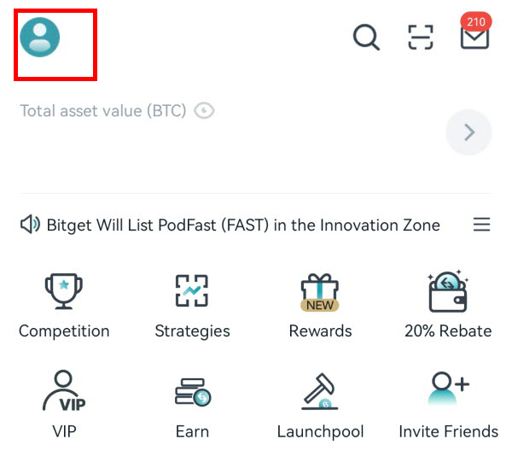Viewport: 512px width, 462px height.
Task: Open the announcements list menu
Action: click(481, 225)
